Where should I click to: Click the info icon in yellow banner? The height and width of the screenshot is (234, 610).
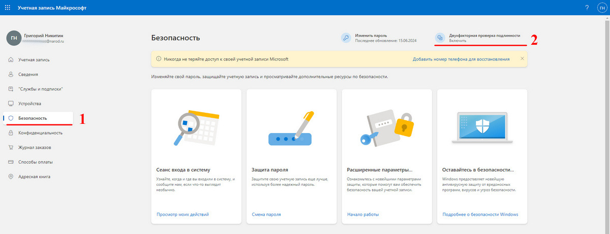159,59
